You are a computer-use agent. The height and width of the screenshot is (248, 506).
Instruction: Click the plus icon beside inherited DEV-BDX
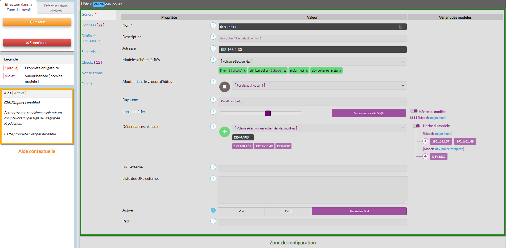(x=425, y=157)
